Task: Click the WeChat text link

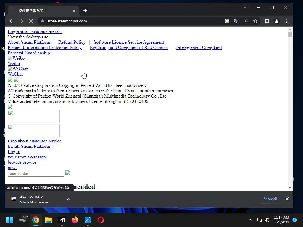Action: (15, 74)
